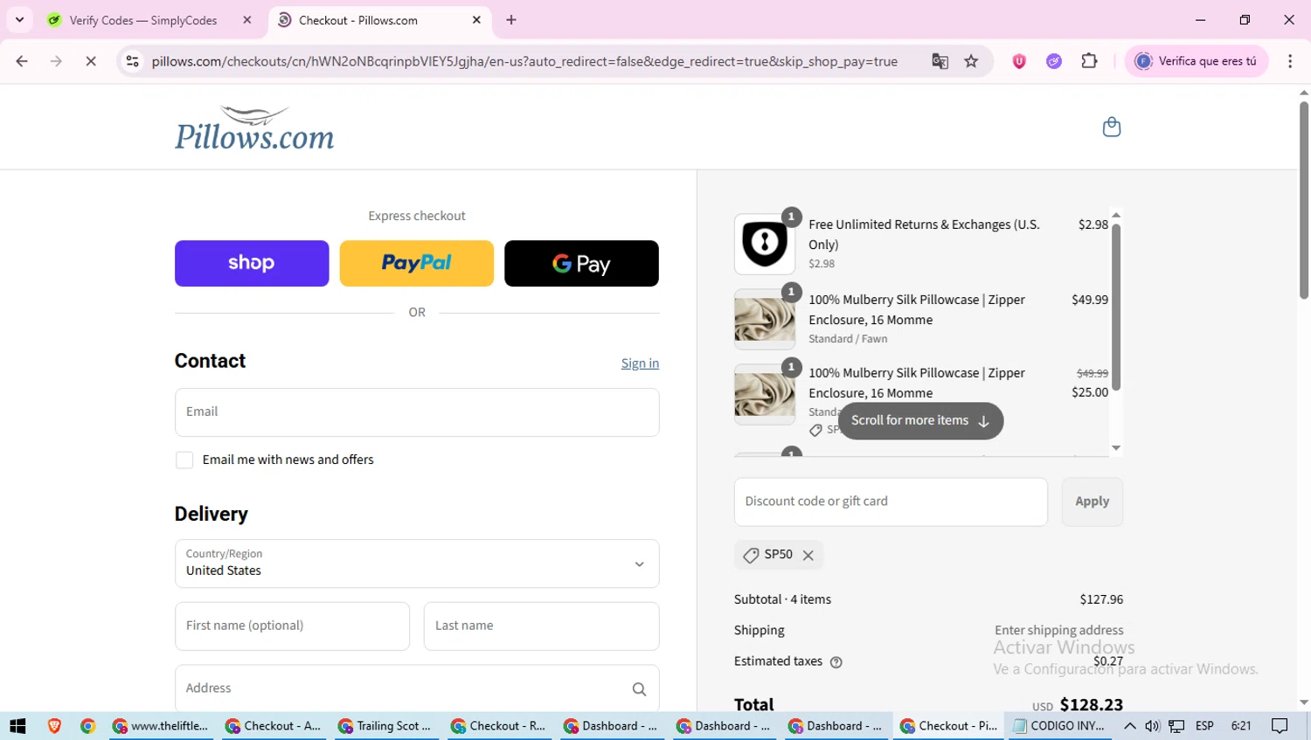
Task: Focus the First name (optional) field
Action: click(292, 626)
